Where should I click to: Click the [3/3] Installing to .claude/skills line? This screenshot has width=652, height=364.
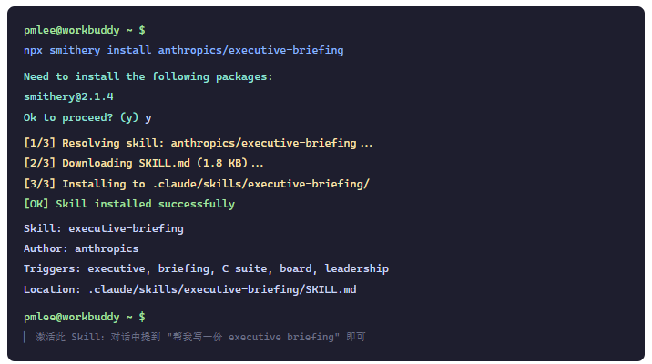197,184
